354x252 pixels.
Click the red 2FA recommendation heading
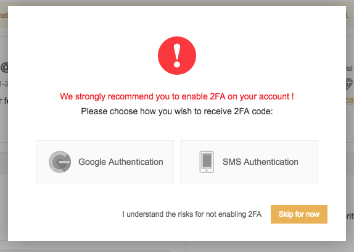coord(177,96)
